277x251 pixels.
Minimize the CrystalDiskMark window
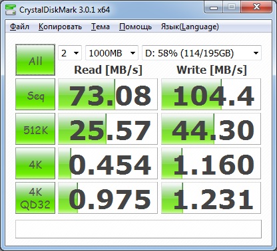(214, 7)
